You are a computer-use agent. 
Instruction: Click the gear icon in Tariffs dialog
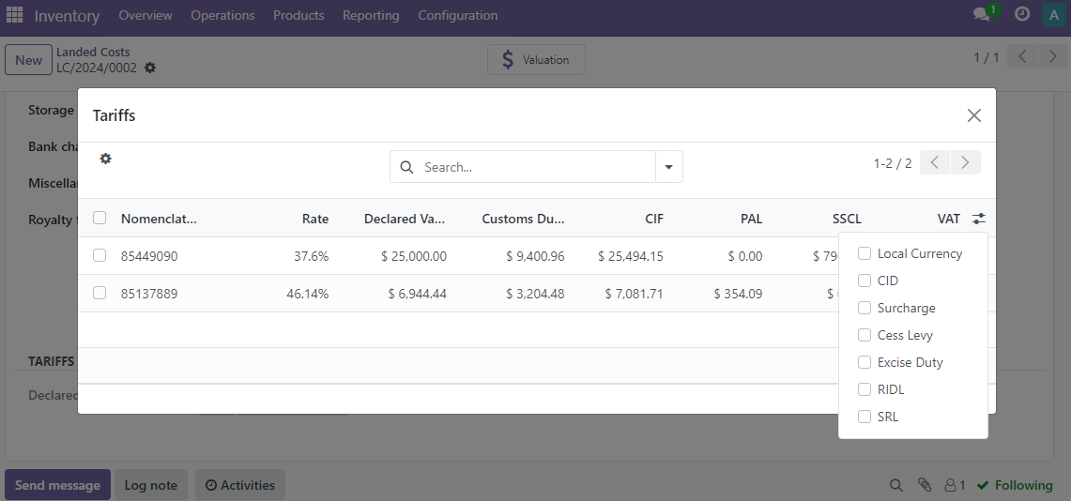point(106,159)
